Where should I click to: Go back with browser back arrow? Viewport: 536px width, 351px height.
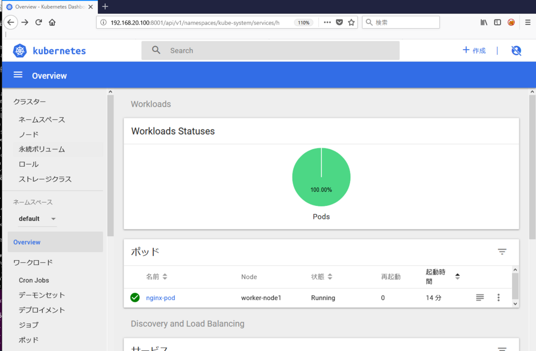point(10,22)
